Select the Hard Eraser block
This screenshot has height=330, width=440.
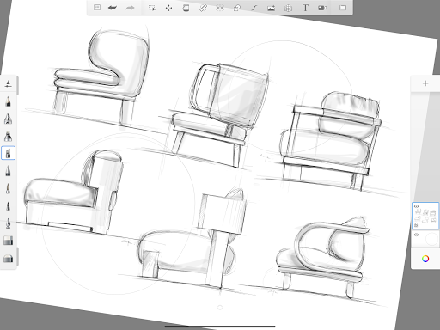[8, 241]
